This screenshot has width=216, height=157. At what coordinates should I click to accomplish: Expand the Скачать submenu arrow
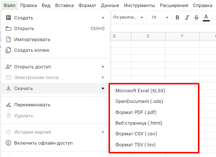[x=103, y=88]
